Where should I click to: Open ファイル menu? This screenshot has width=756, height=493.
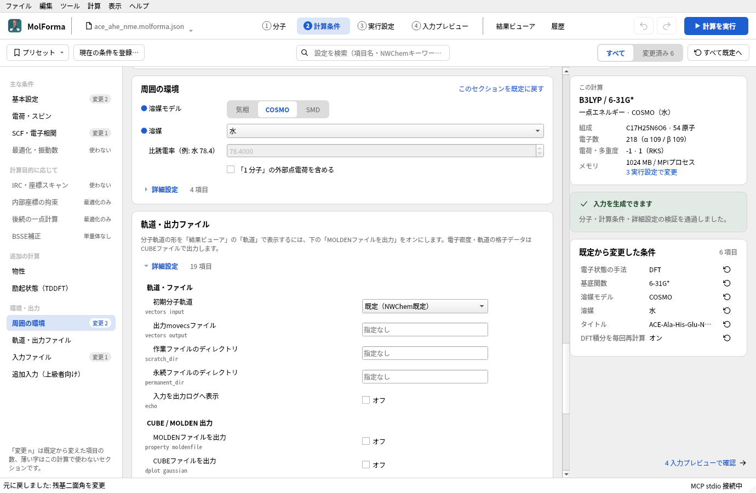click(19, 6)
